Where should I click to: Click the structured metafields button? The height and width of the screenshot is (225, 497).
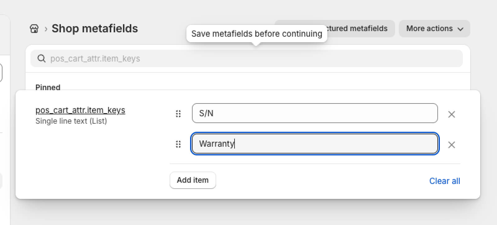click(360, 29)
